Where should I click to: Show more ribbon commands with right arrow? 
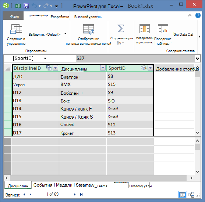199,36
